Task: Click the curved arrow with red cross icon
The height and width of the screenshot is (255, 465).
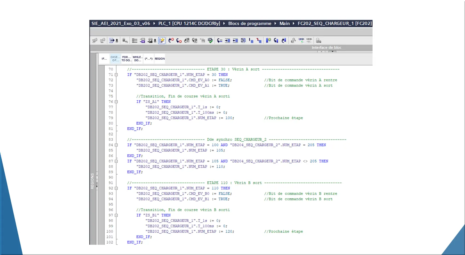Action: (179, 40)
